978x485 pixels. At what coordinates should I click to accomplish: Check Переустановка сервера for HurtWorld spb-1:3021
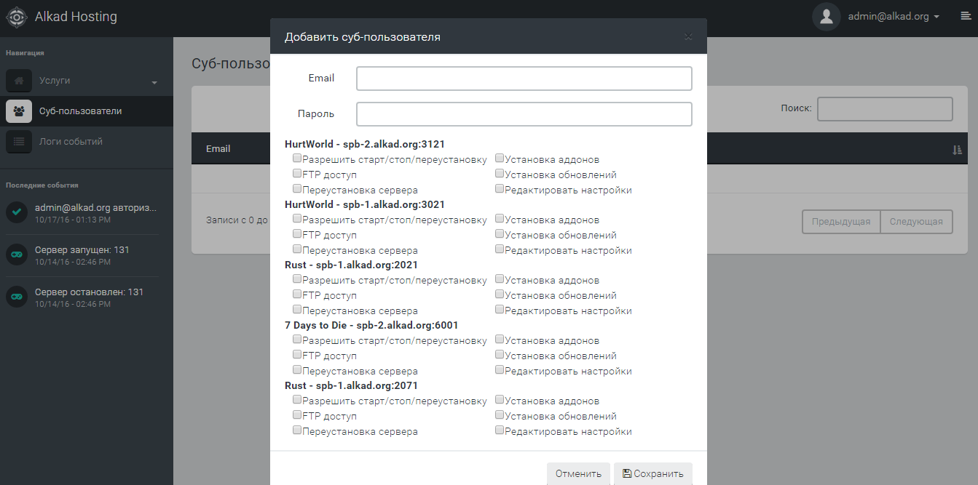coord(297,249)
